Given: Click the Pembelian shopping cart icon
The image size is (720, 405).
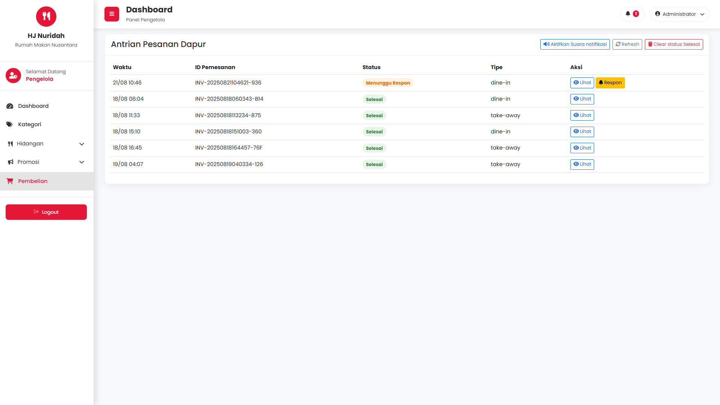Looking at the screenshot, I should 10,181.
